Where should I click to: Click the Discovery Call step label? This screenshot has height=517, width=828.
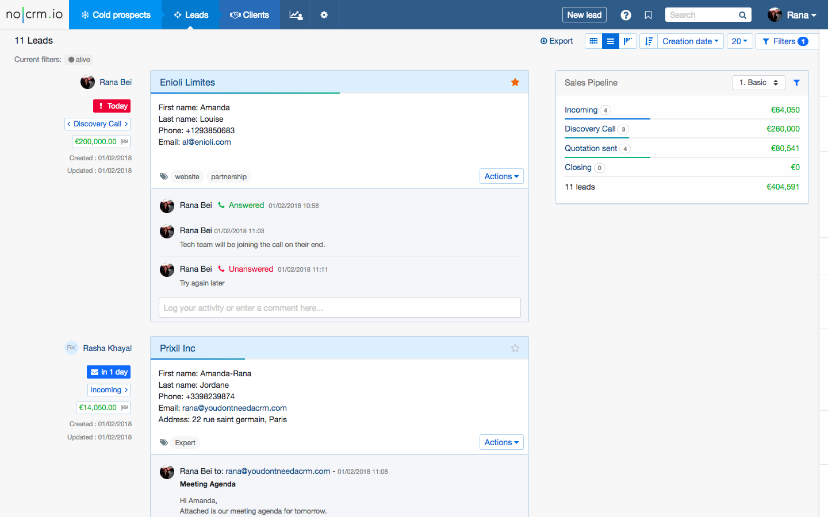tap(97, 124)
